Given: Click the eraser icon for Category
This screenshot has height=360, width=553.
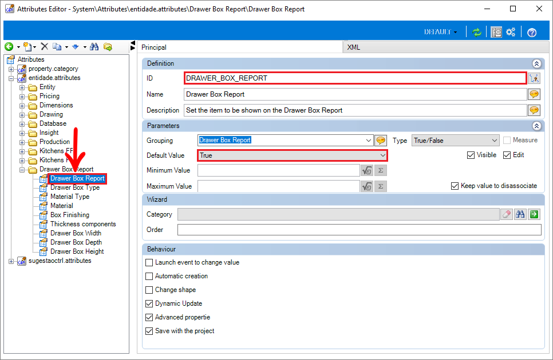Looking at the screenshot, I should point(507,214).
